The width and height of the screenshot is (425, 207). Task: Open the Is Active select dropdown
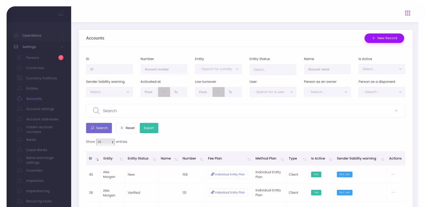[382, 69]
